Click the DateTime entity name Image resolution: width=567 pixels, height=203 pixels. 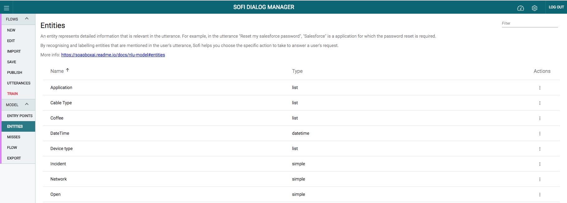(60, 134)
